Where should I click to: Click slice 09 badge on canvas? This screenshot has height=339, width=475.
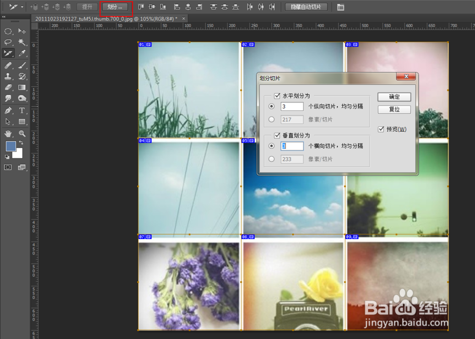pyautogui.click(x=352, y=237)
